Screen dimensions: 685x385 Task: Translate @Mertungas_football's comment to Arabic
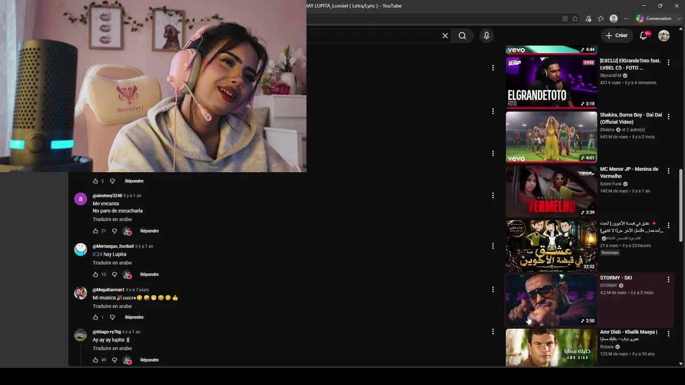(112, 263)
